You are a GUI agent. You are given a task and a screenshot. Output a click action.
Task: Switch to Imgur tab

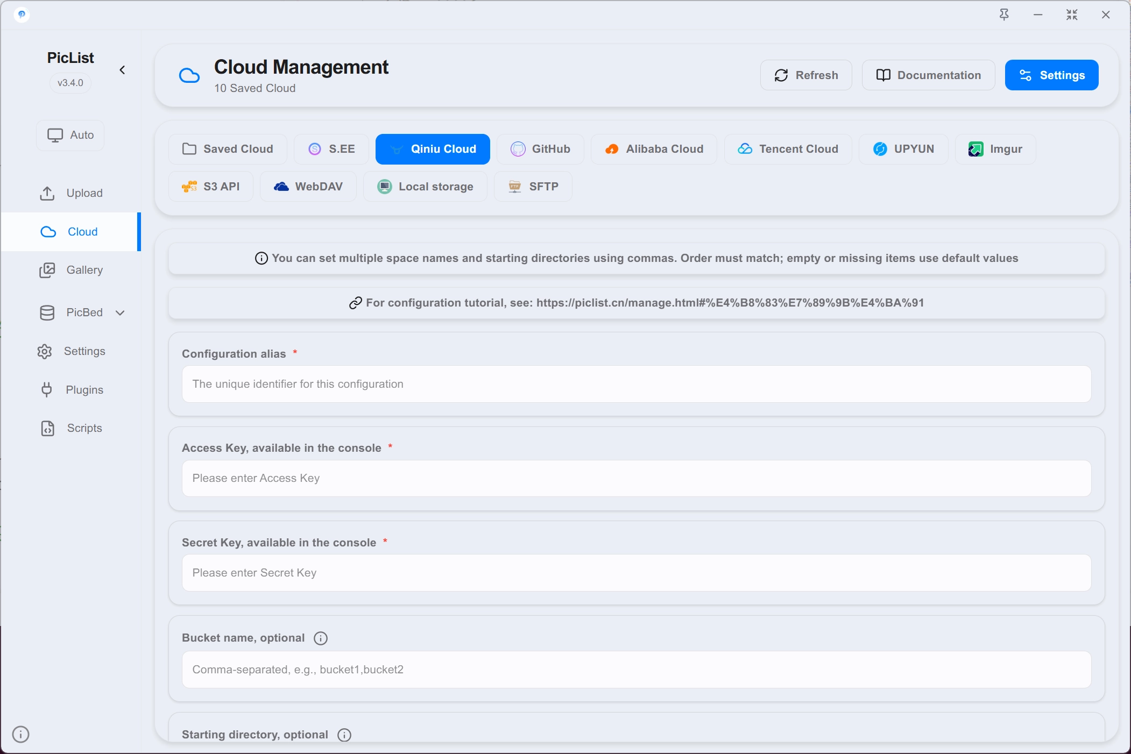(x=995, y=149)
